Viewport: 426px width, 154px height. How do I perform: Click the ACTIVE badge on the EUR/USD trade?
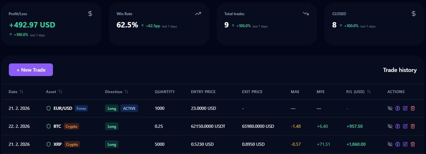[x=129, y=108]
